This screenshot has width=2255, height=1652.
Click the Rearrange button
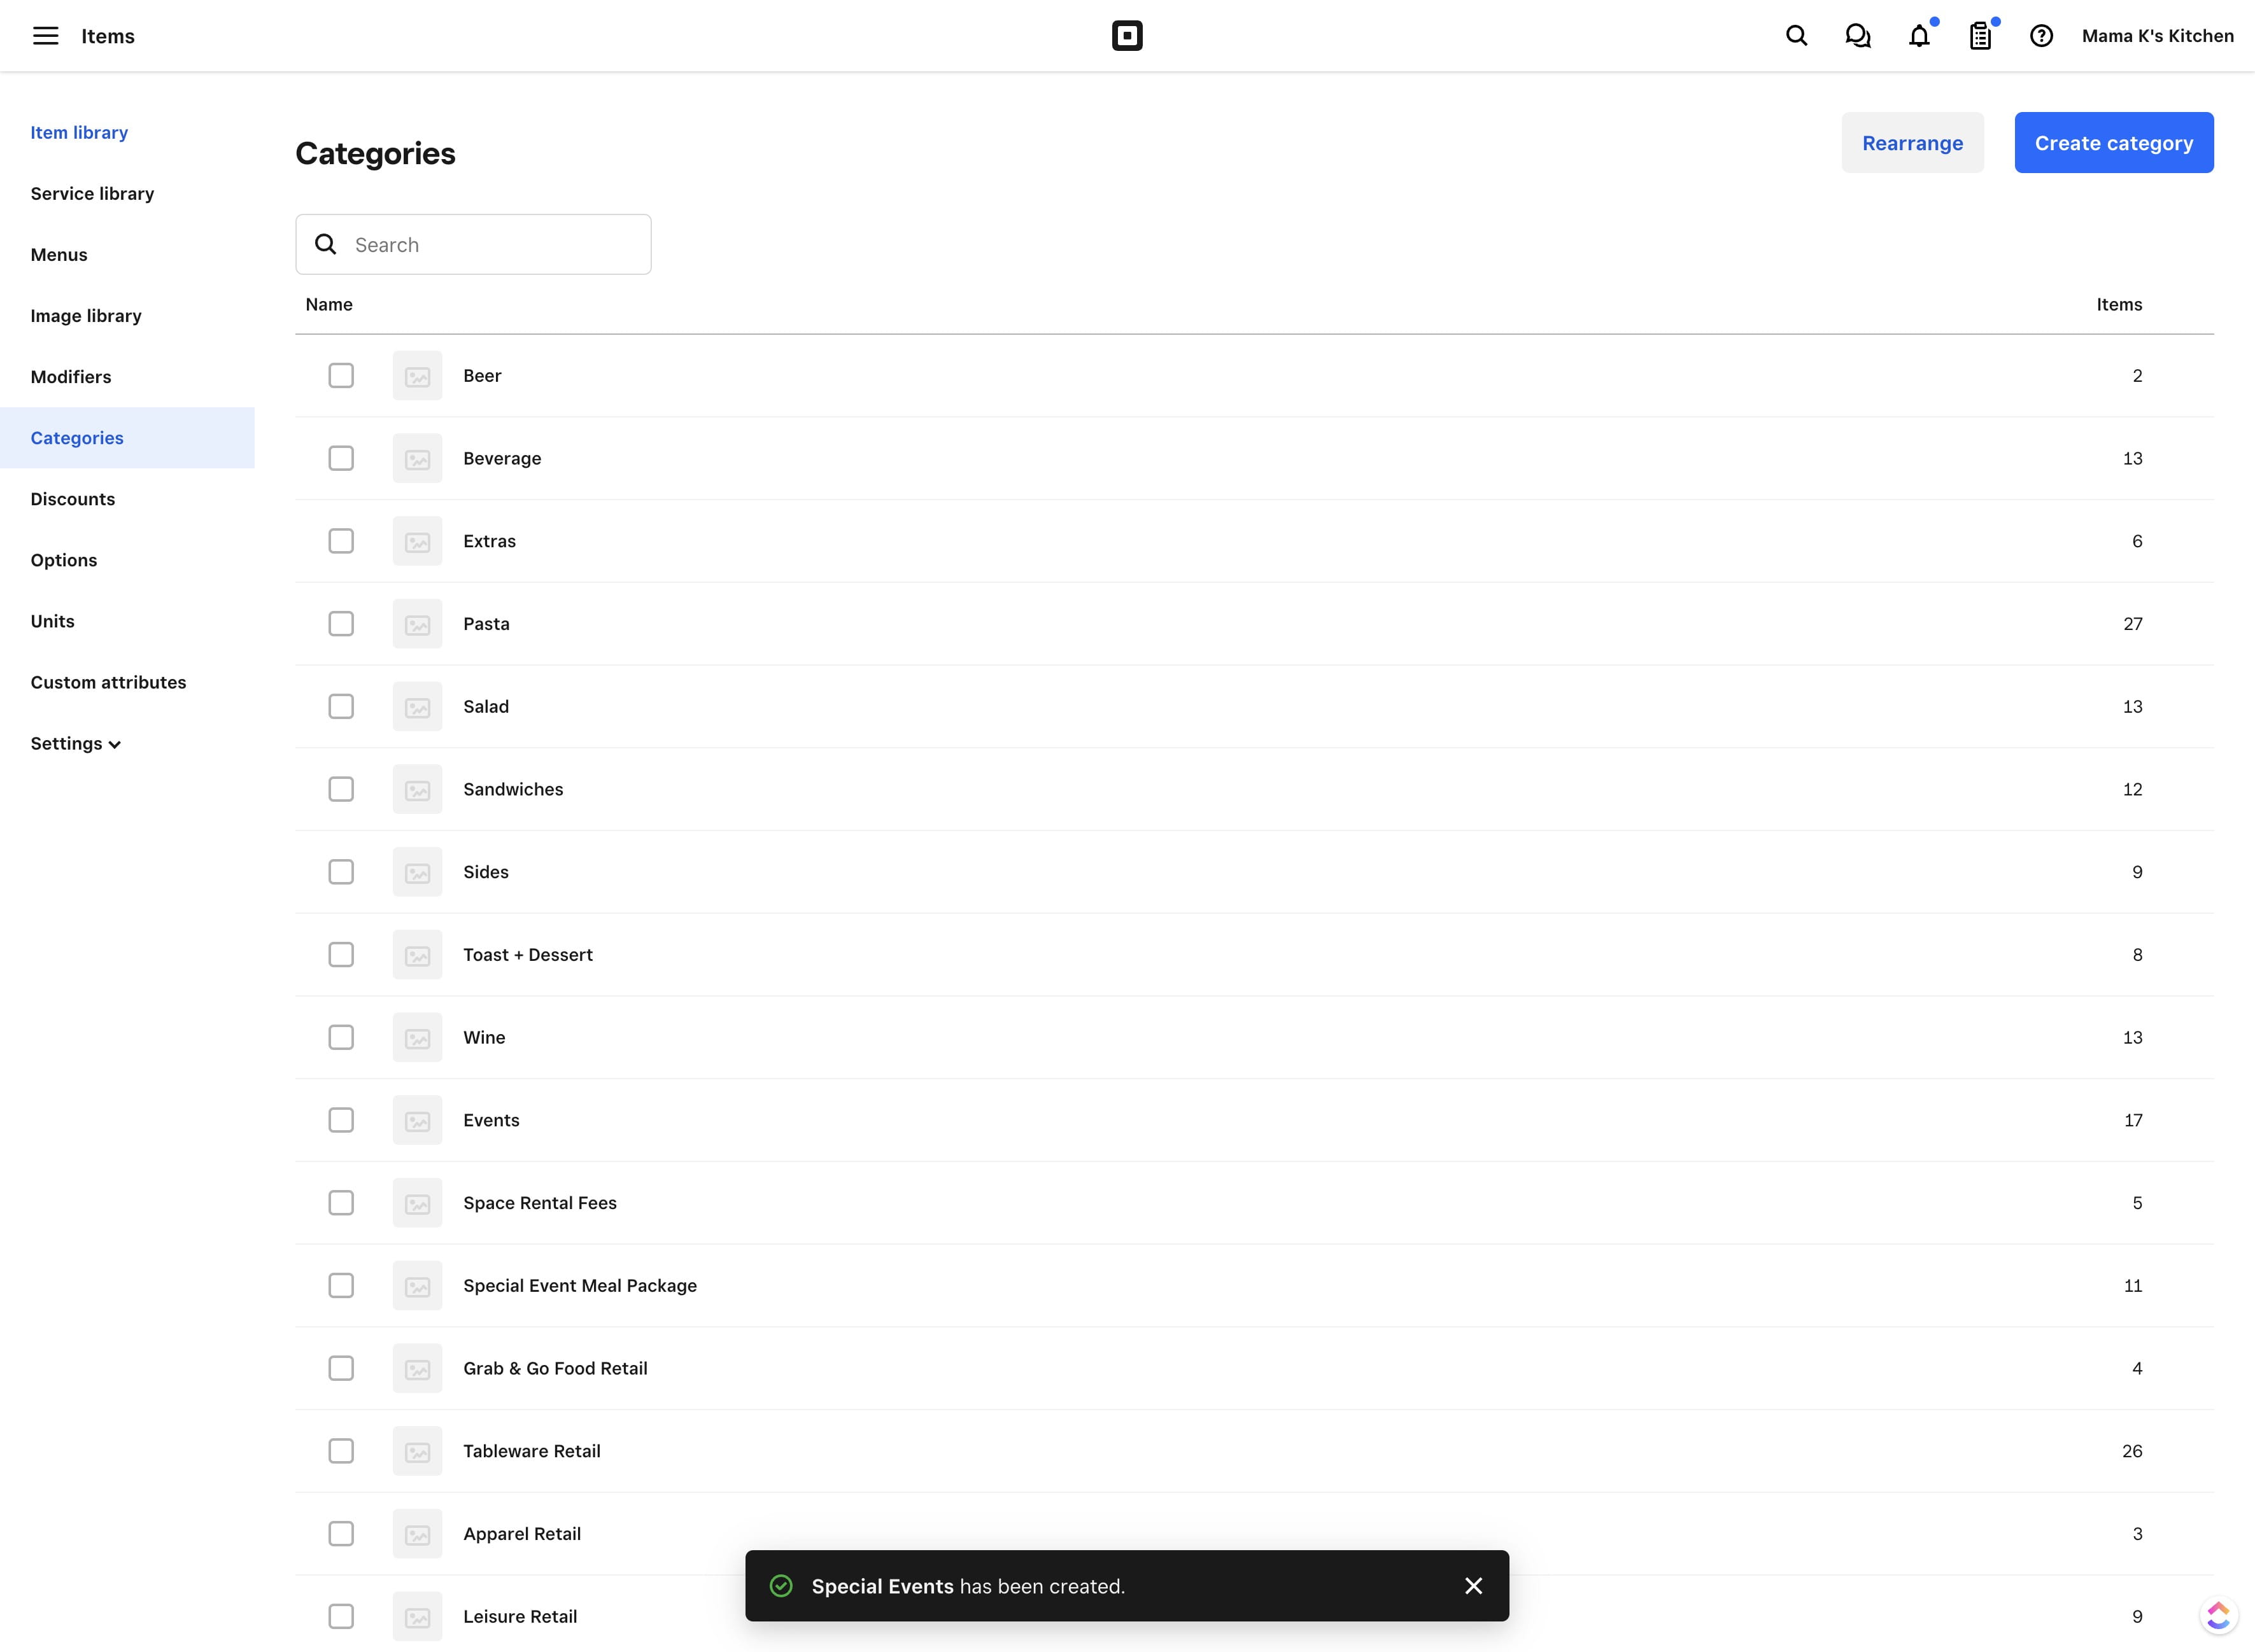coord(1912,142)
